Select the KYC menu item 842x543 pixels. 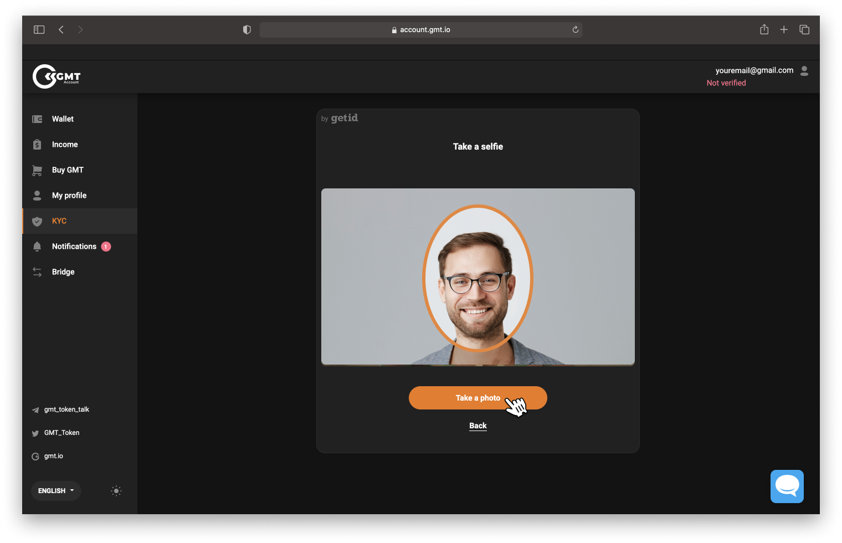(x=80, y=221)
